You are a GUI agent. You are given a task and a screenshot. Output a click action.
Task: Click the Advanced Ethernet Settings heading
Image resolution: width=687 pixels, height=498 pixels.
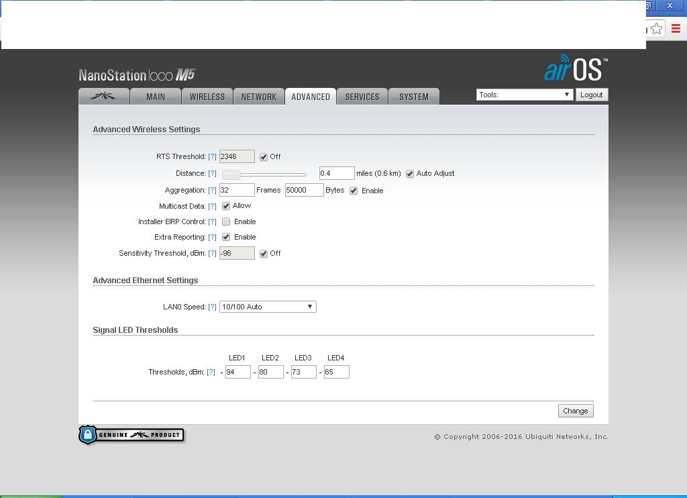[146, 280]
